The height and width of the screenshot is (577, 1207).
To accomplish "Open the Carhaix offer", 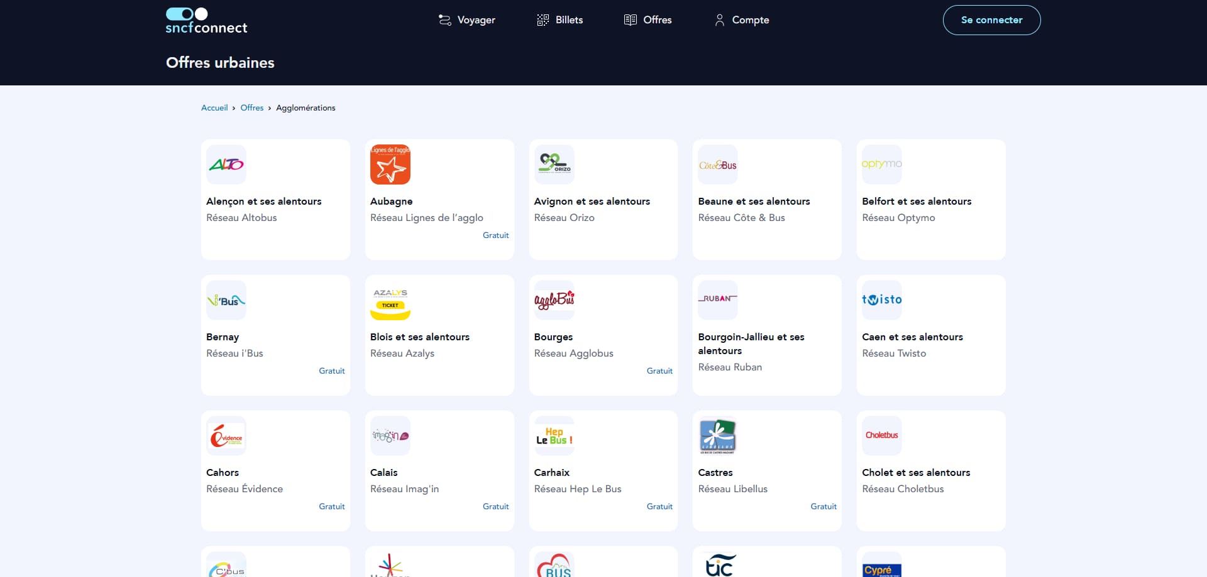I will coord(603,471).
